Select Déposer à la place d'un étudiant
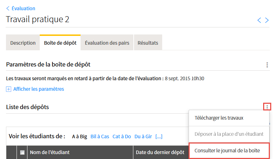Viewport: 273px width, 159px height. 229,134
